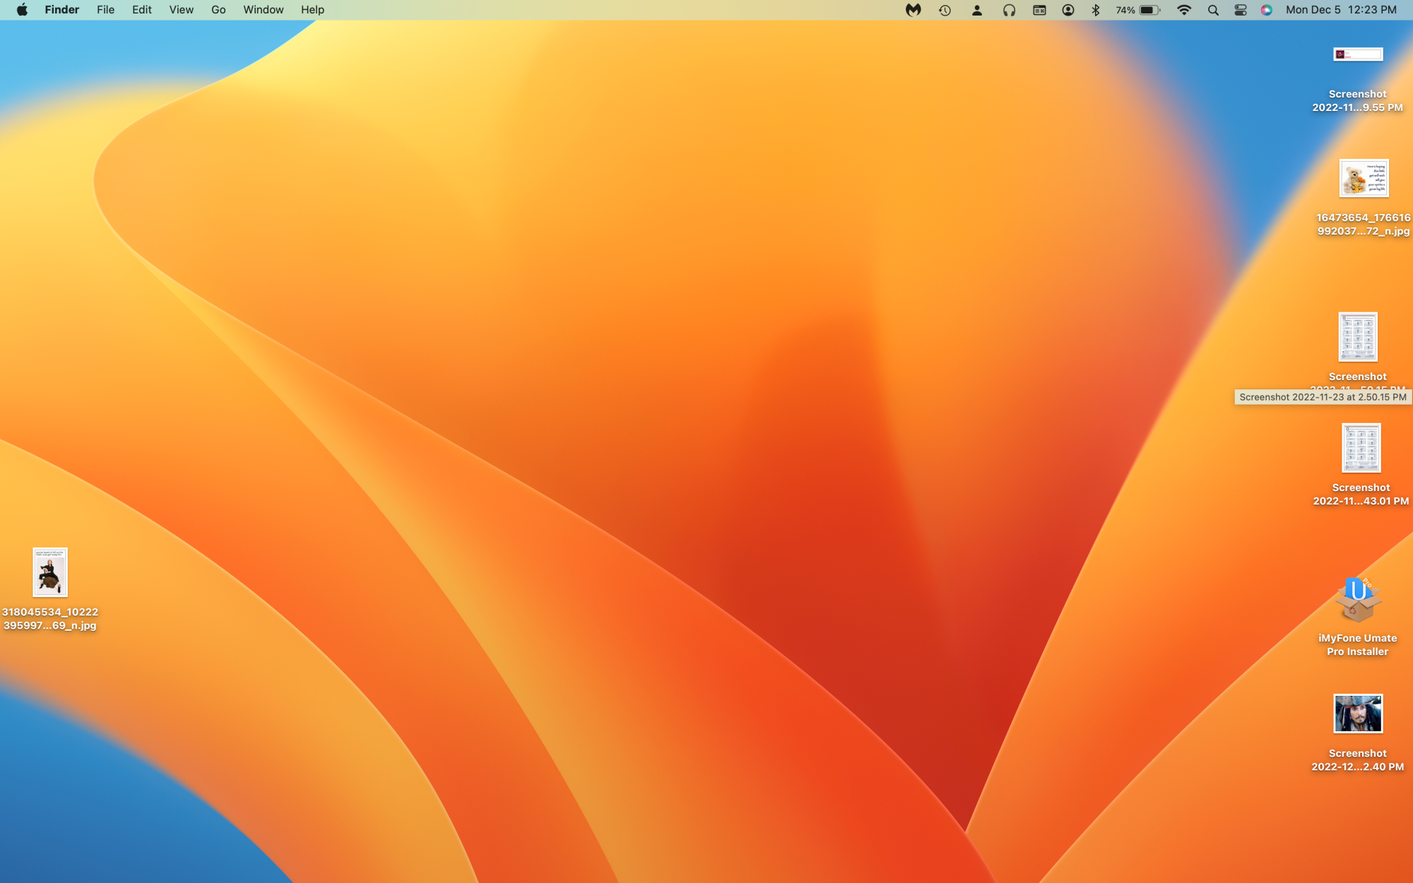
Task: Open the Finder File menu
Action: pos(105,10)
